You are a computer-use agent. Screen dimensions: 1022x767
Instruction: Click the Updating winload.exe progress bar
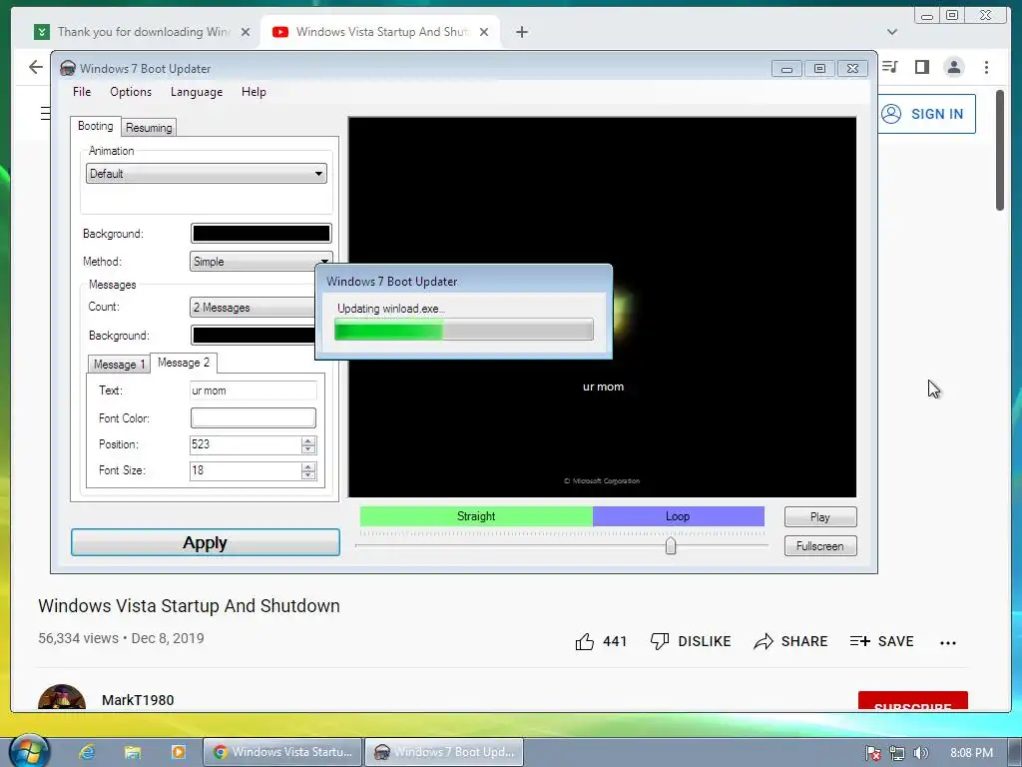464,330
